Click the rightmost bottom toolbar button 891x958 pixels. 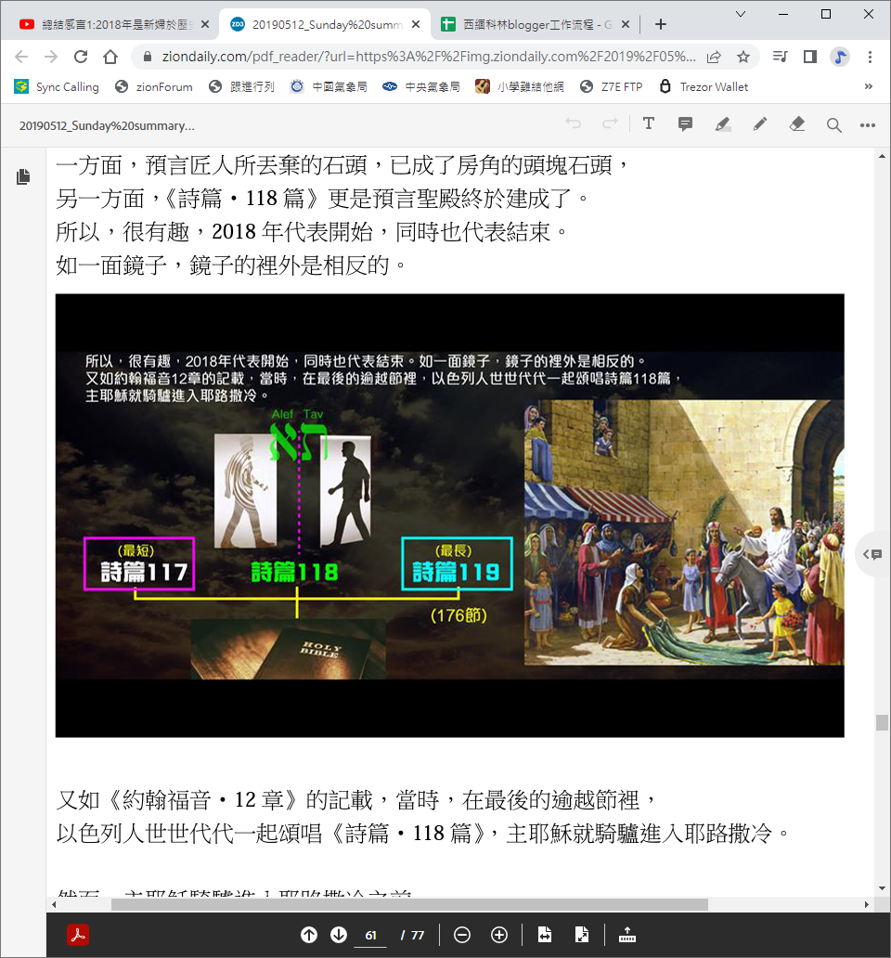point(627,935)
